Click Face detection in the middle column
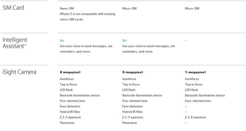 pos(132,106)
